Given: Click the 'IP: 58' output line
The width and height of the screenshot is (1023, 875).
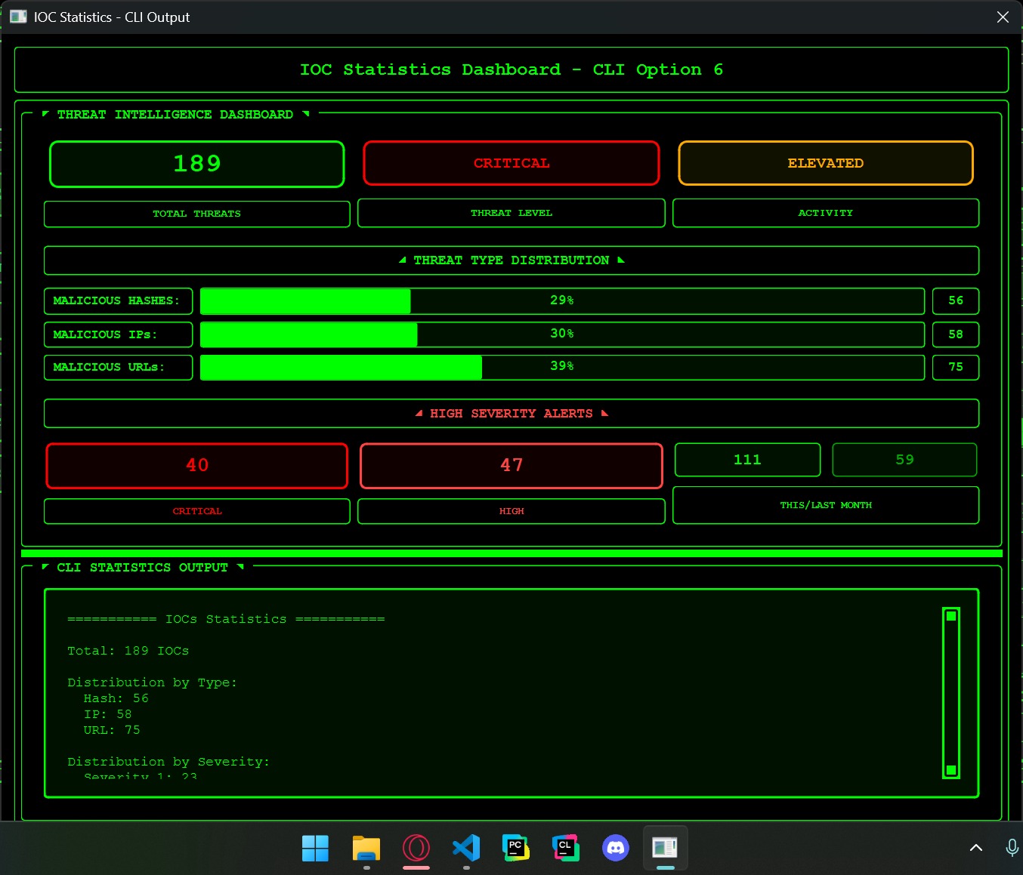Looking at the screenshot, I should pyautogui.click(x=108, y=714).
